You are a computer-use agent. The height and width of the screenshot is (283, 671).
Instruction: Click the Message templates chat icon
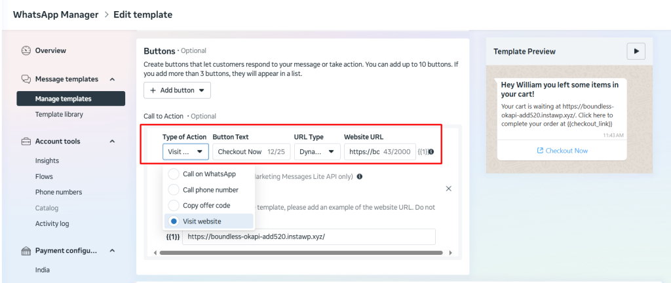click(26, 79)
